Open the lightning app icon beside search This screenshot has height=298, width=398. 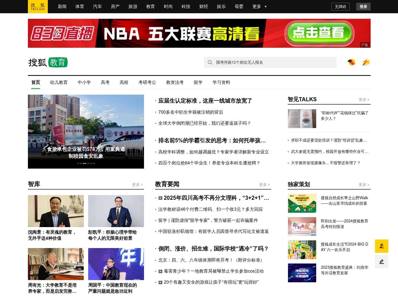tap(366, 62)
